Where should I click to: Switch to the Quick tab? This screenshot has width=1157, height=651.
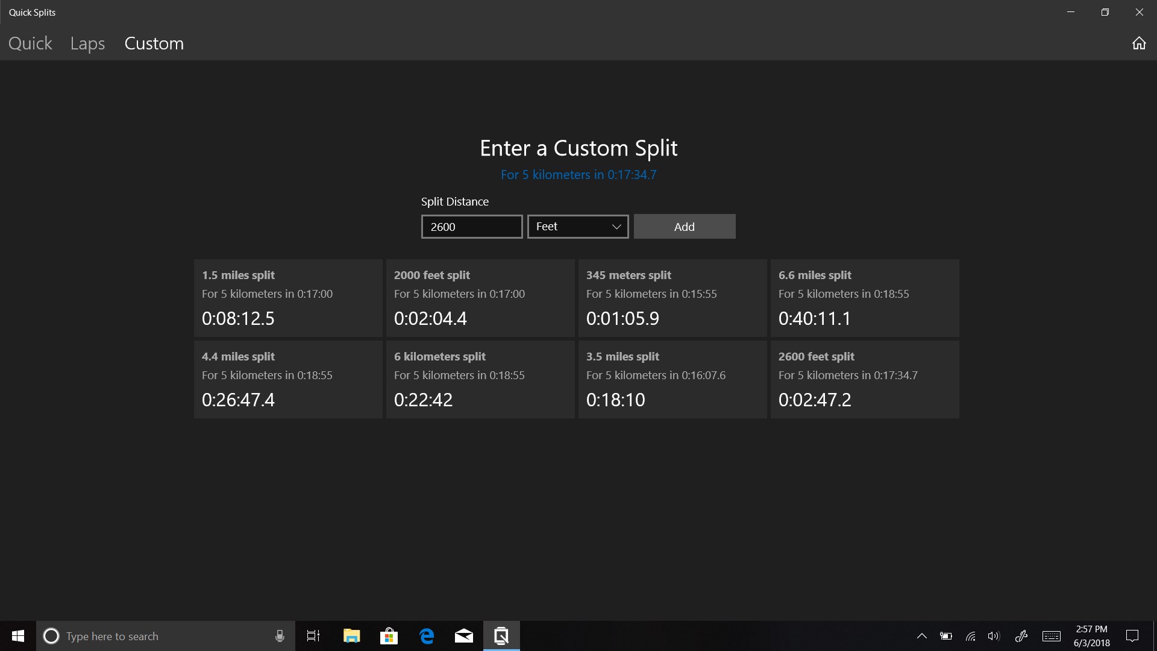click(x=30, y=43)
